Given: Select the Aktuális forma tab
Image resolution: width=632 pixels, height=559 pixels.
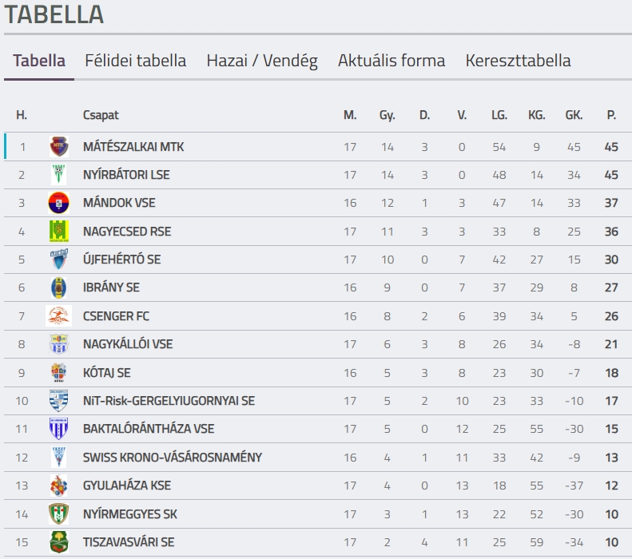Looking at the screenshot, I should pos(392,61).
